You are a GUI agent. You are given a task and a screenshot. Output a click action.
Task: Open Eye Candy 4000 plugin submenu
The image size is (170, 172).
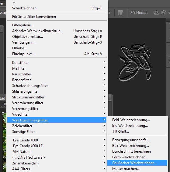pos(57,140)
